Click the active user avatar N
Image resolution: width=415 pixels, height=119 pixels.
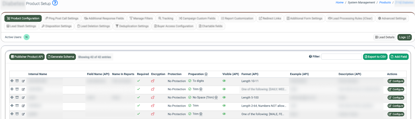pyautogui.click(x=26, y=37)
